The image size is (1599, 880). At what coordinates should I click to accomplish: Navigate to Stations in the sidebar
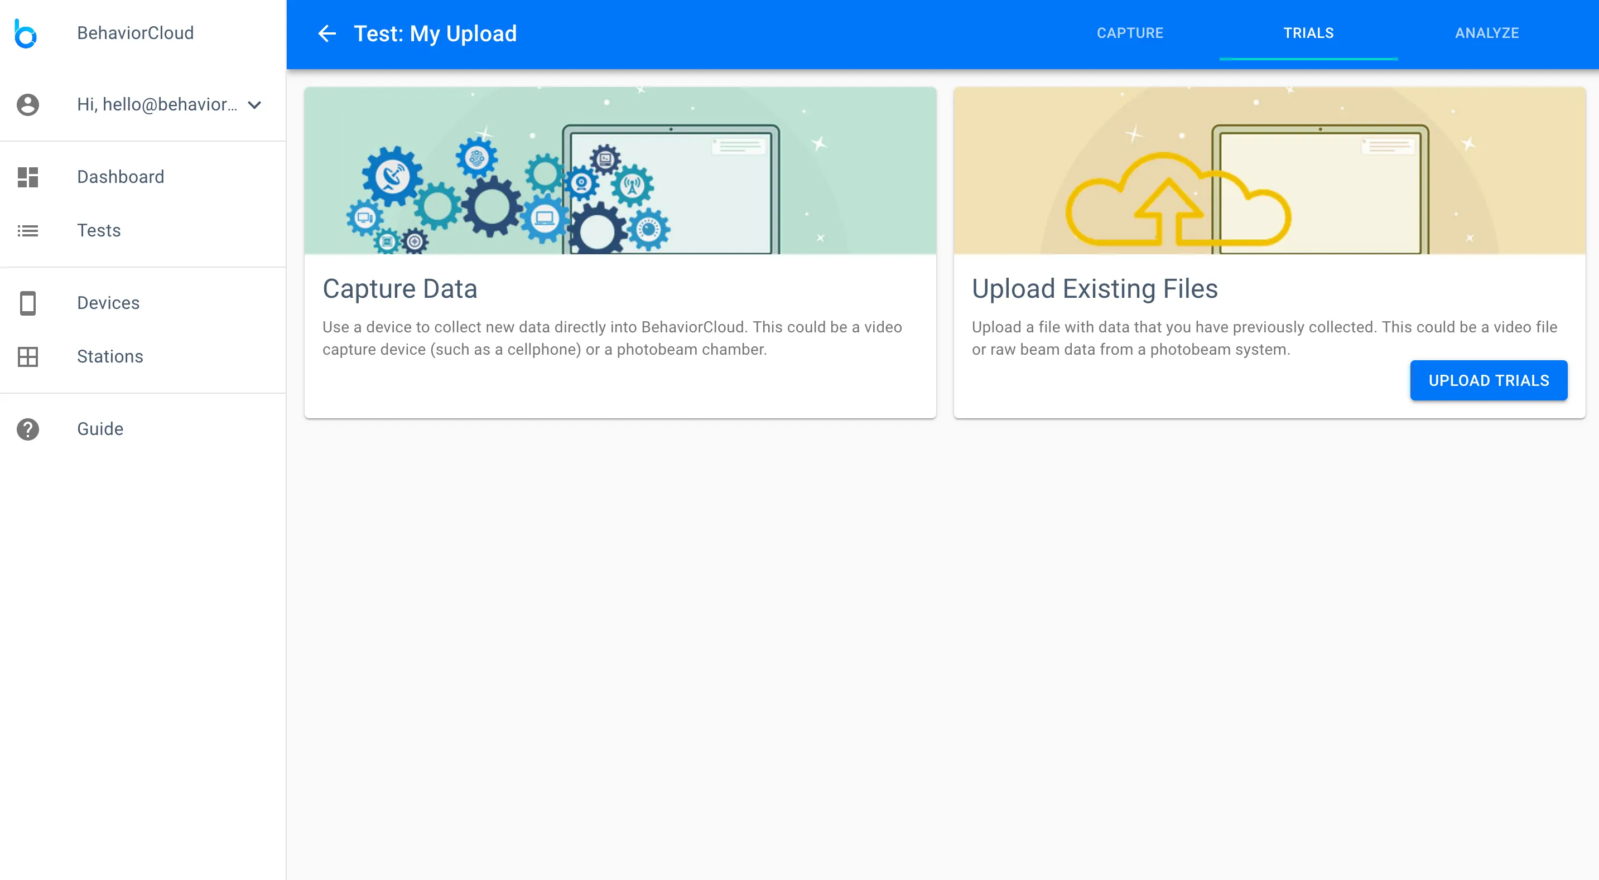(x=110, y=357)
